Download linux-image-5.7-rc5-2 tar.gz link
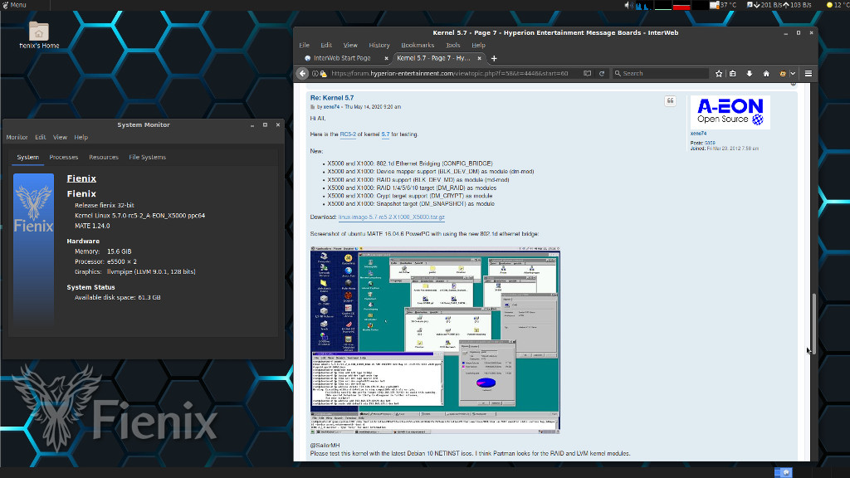Image resolution: width=850 pixels, height=478 pixels. [392, 217]
